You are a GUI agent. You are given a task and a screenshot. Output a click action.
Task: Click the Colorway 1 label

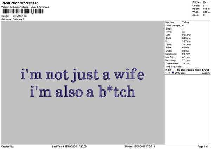pos(18,19)
